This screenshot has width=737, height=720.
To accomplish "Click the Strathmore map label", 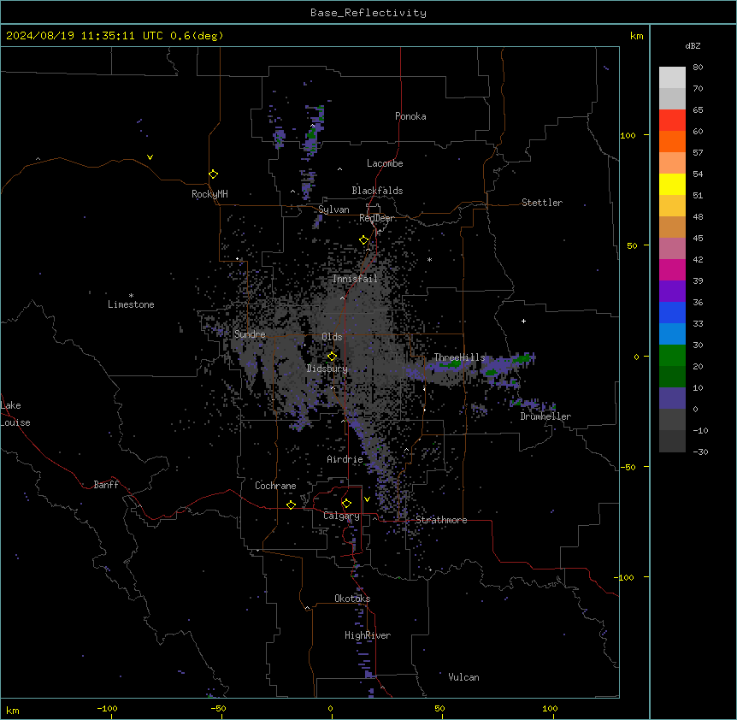I will pyautogui.click(x=441, y=520).
